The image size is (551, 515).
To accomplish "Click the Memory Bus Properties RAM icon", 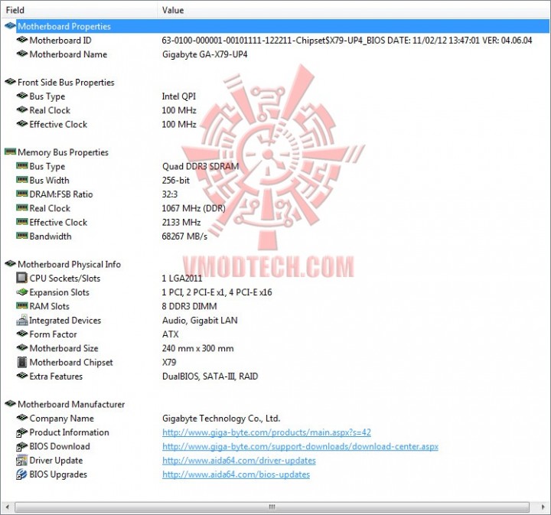I will (10, 152).
